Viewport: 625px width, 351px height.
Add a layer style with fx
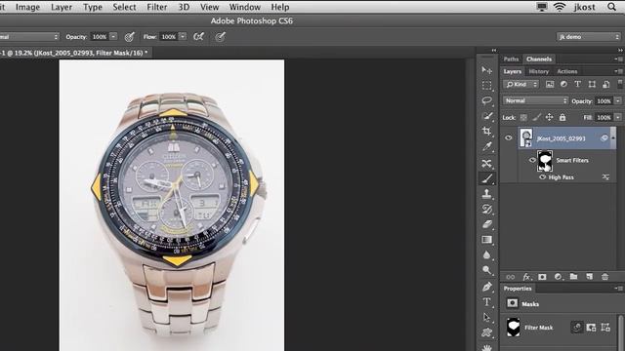point(526,277)
